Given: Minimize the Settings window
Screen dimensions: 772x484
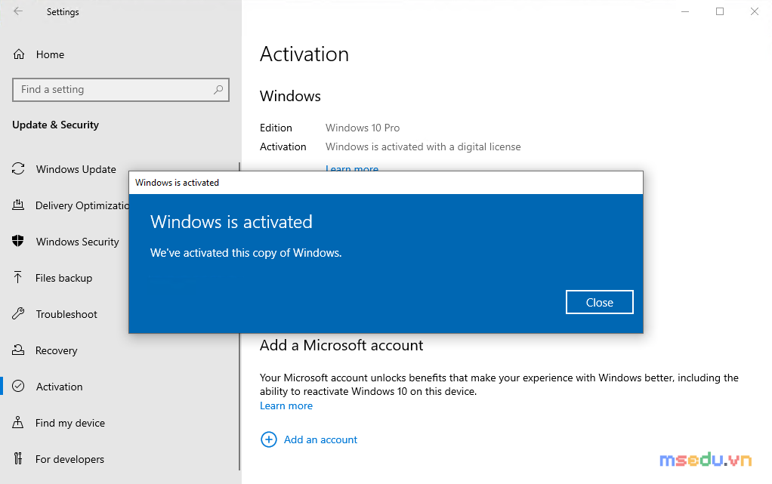Looking at the screenshot, I should [x=685, y=11].
